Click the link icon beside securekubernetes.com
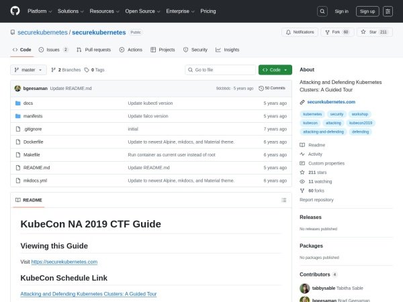The width and height of the screenshot is (403, 302). 302,102
